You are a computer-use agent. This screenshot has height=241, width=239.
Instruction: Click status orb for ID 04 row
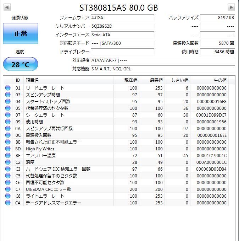[8, 101]
